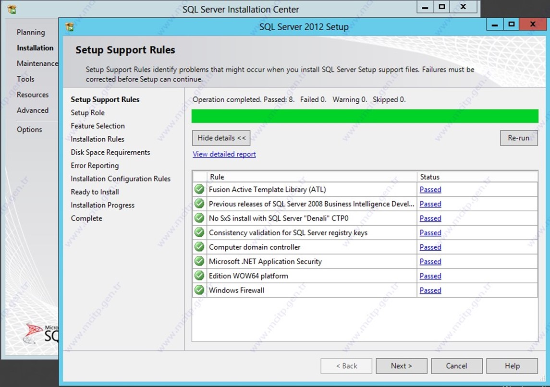550x387 pixels.
Task: Open the View detailed report link
Action: 224,154
